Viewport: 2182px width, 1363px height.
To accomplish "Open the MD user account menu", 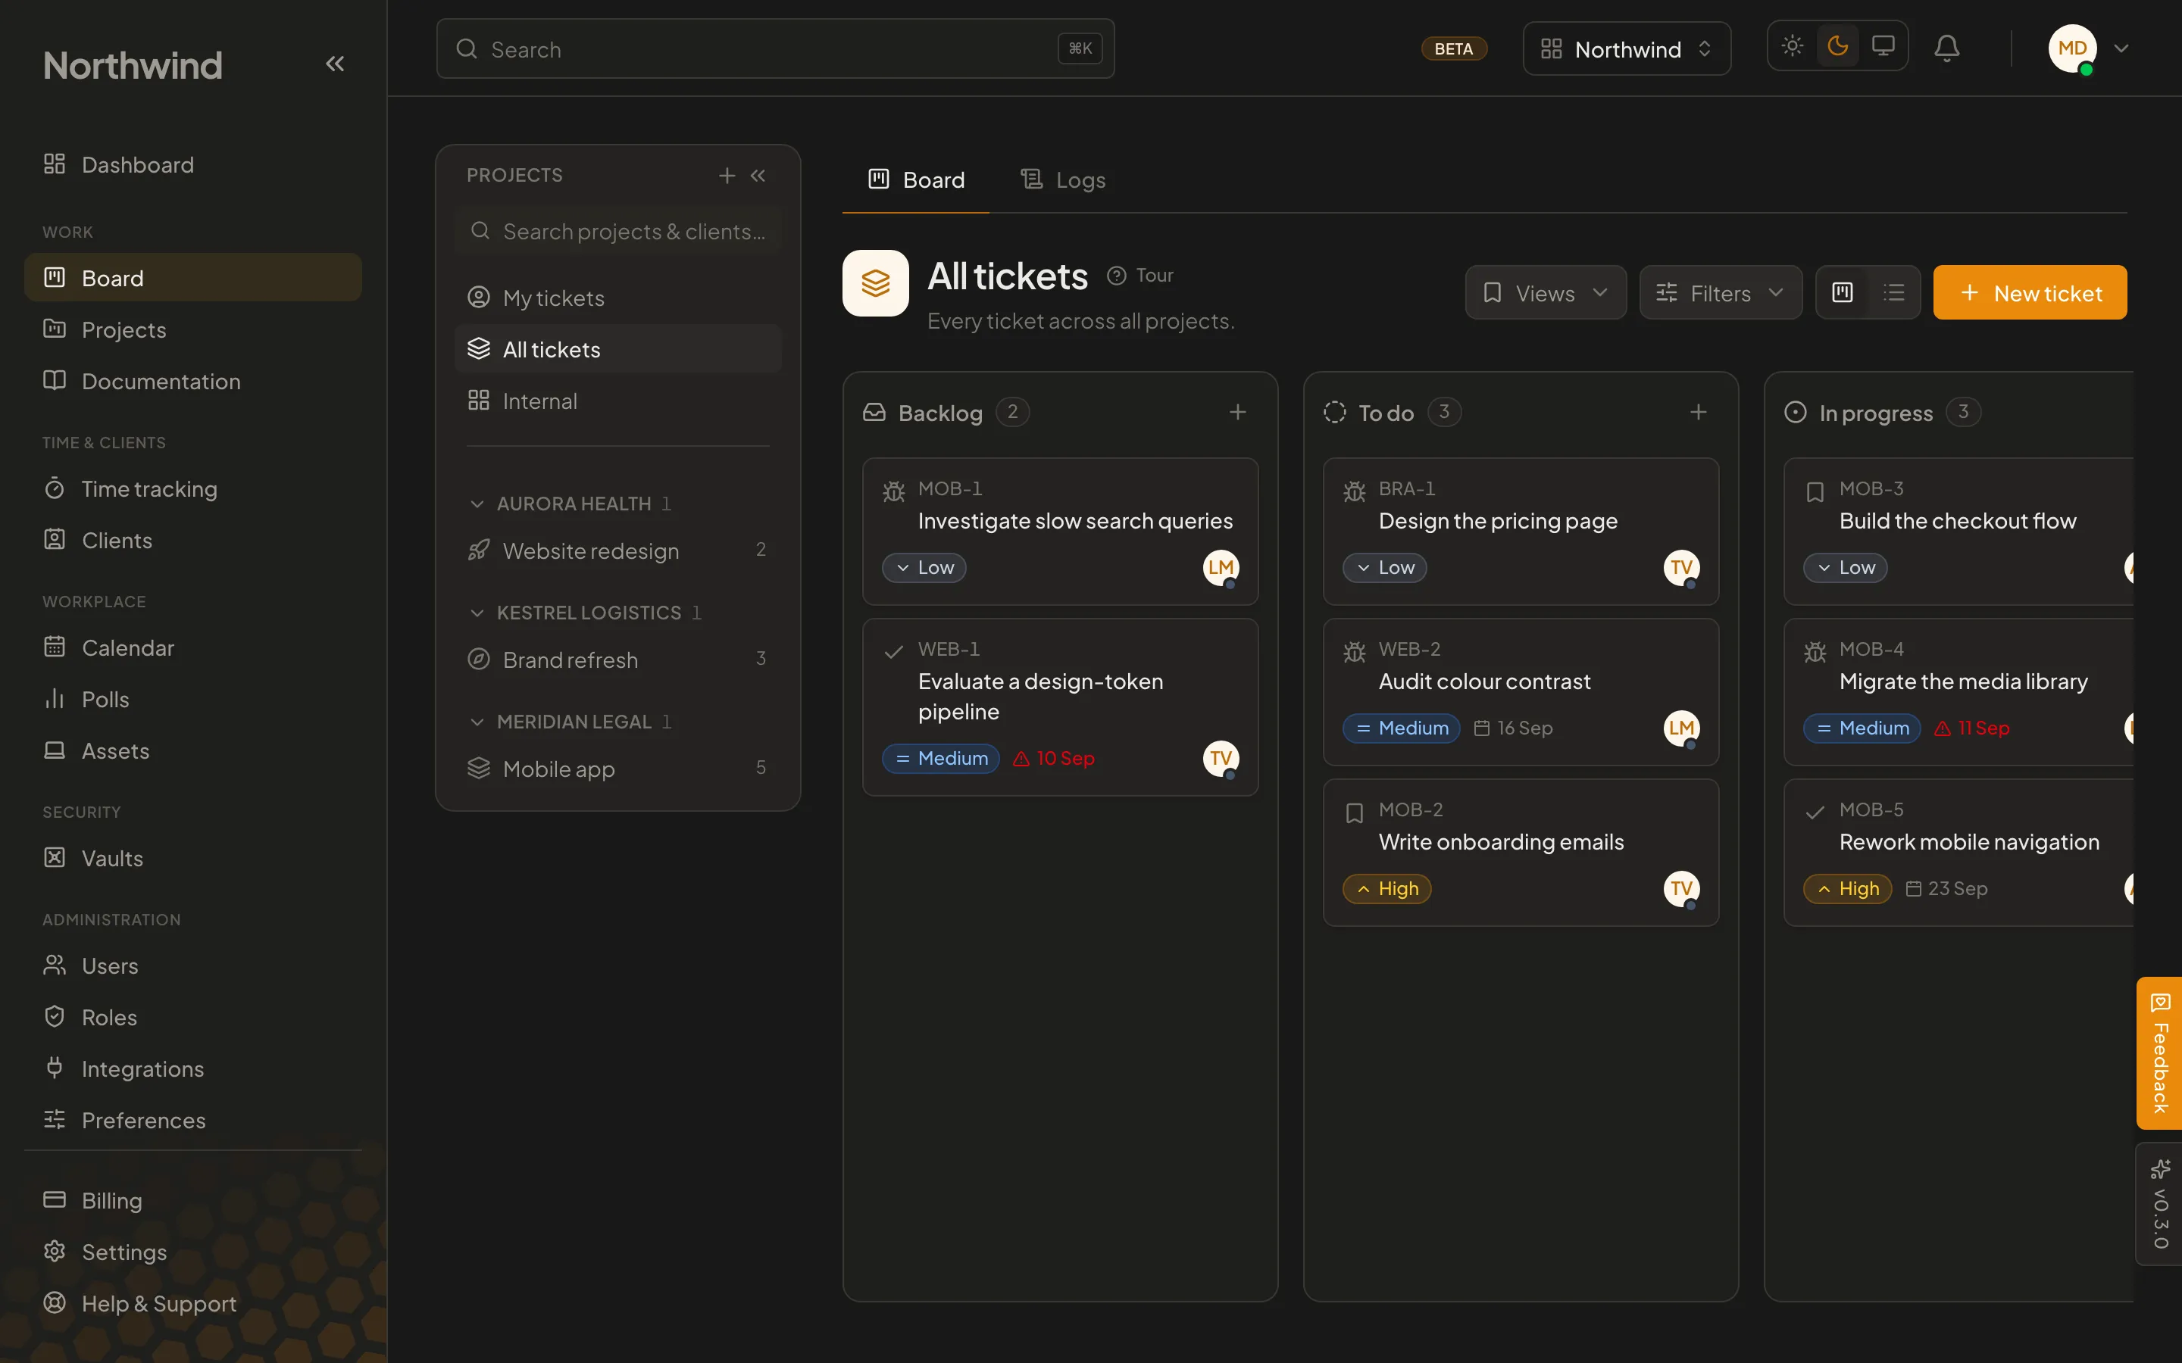I will coord(2088,48).
